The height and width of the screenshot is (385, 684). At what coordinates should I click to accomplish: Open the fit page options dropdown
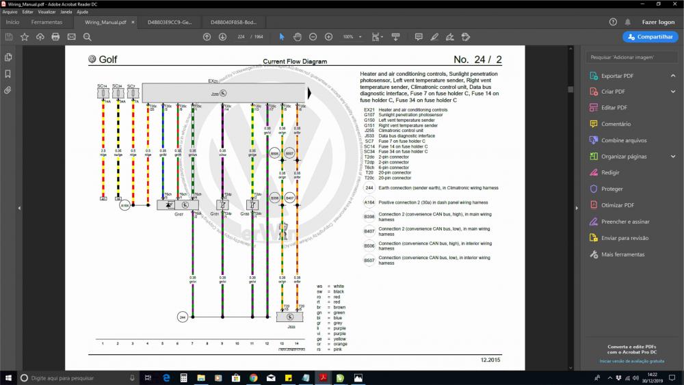[378, 37]
